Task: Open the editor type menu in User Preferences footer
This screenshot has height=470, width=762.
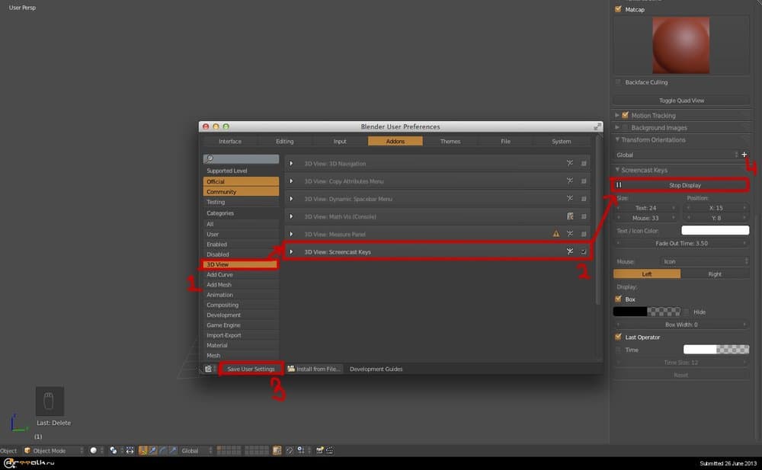Action: [210, 369]
